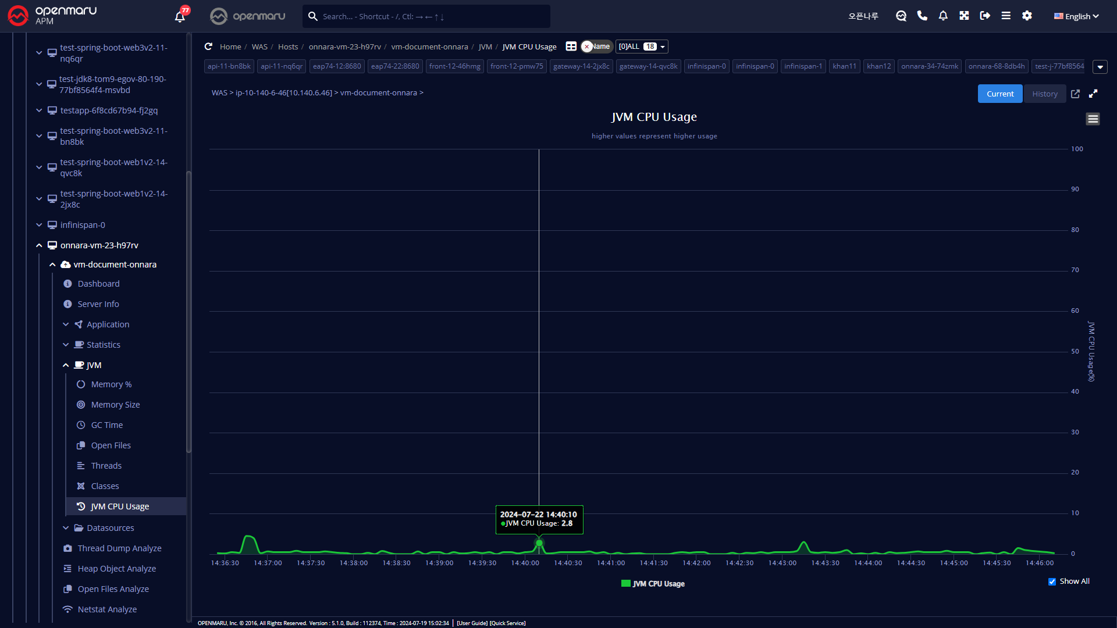The image size is (1117, 628).
Task: Uncheck the Show All checkbox
Action: (x=1052, y=581)
